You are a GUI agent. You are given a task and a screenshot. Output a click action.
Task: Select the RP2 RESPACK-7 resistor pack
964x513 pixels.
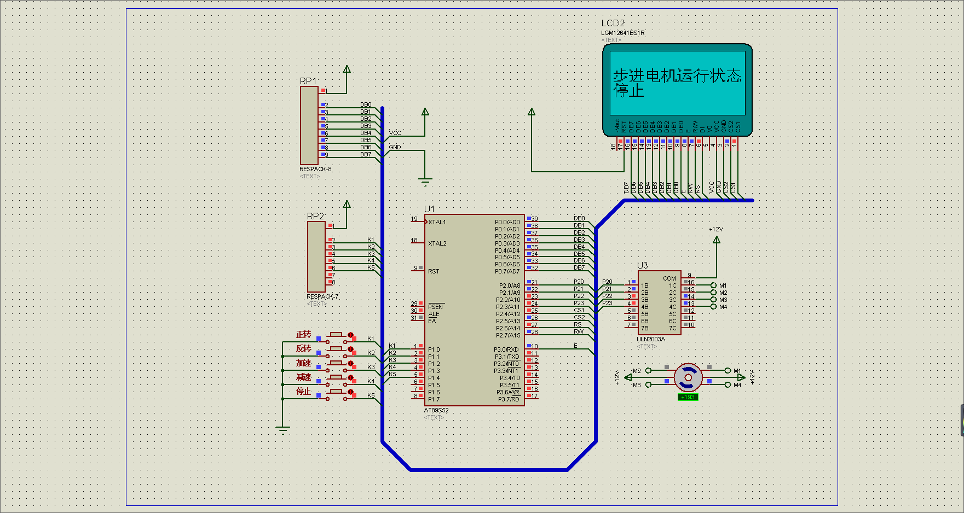tap(316, 256)
